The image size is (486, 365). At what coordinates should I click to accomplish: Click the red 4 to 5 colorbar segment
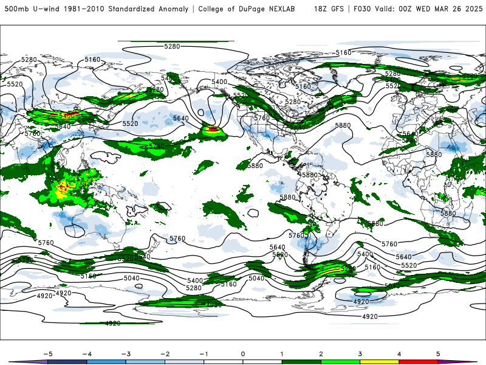tap(419, 362)
